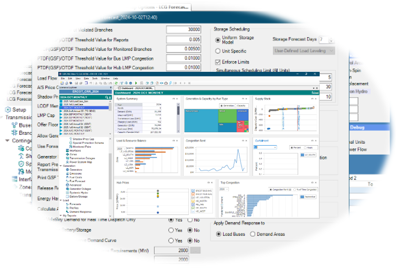
Task: Open the Curtailment zone dropdown
Action: point(275,147)
